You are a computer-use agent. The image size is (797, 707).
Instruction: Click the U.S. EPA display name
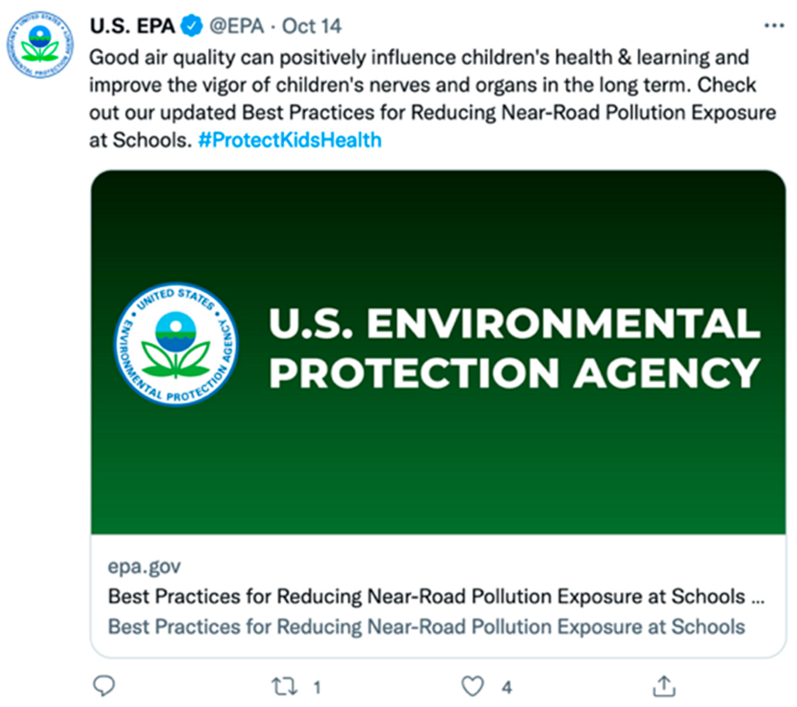tap(133, 26)
